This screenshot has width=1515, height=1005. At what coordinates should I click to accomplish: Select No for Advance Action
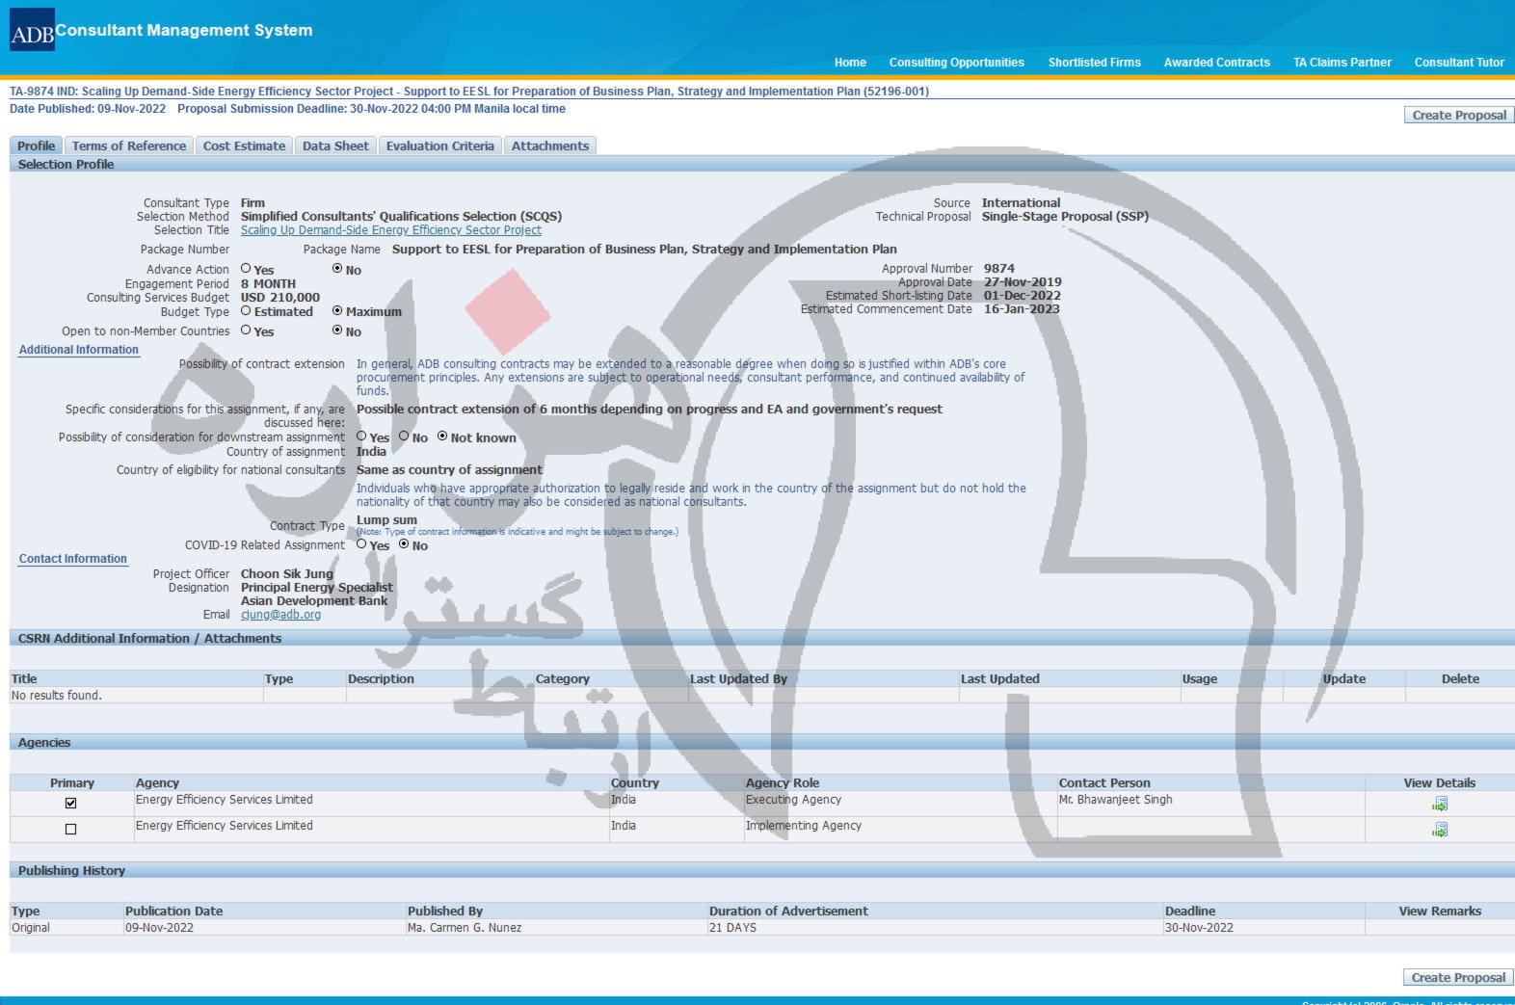(x=337, y=269)
